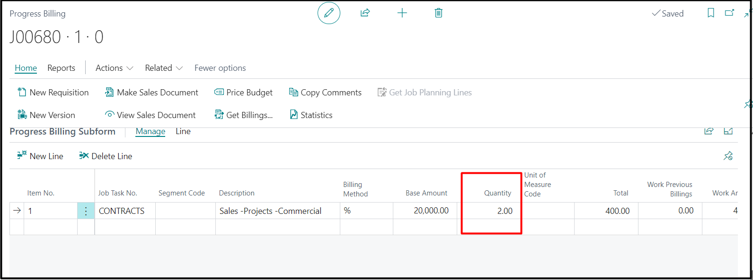Viewport: 753px width, 280px height.
Task: Click the pencil edit icon
Action: point(328,13)
